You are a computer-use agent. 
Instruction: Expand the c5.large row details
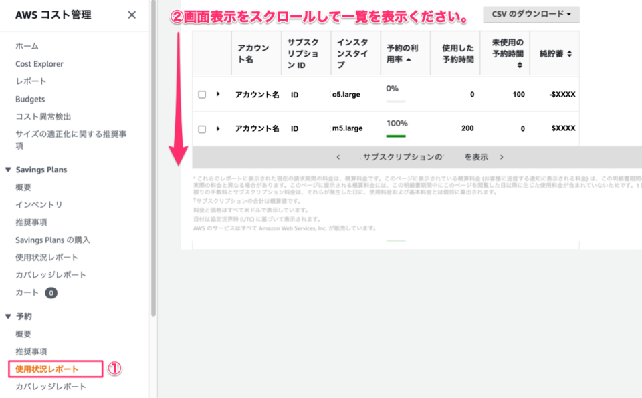[218, 94]
